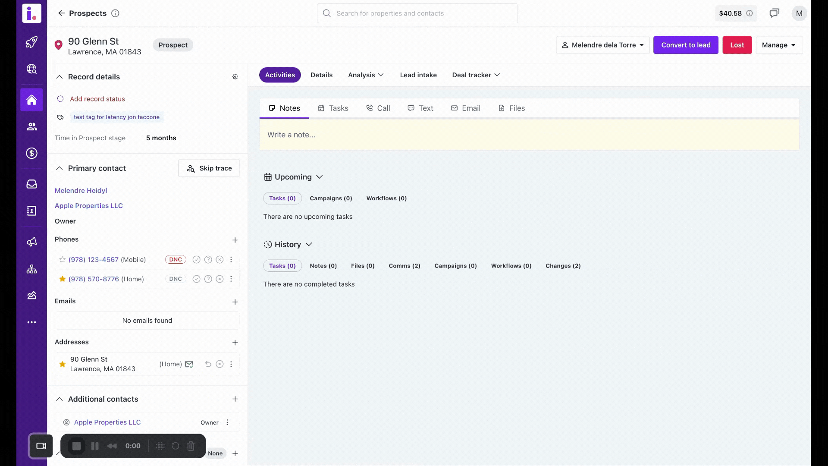Open the Apple Properties LLC contact link
This screenshot has width=828, height=466.
click(89, 206)
